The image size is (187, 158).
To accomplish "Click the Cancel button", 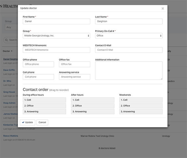I will click(x=42, y=122).
